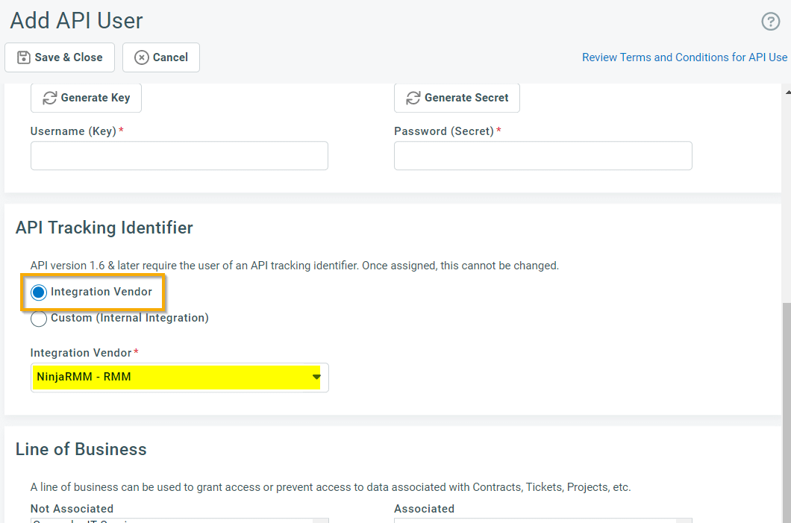Click the Integration Vendor dropdown arrow
This screenshot has height=523, width=791.
click(x=316, y=378)
